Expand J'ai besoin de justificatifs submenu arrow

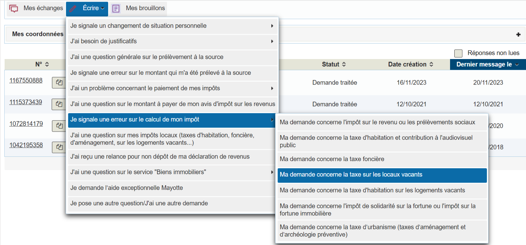(272, 41)
